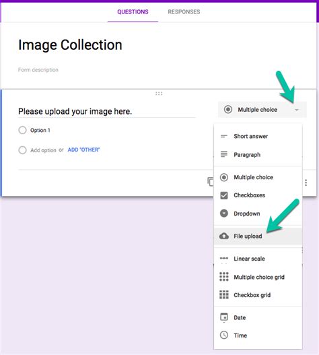This screenshot has height=355, width=319.
Task: Click the cloud upload icon
Action: point(224,236)
